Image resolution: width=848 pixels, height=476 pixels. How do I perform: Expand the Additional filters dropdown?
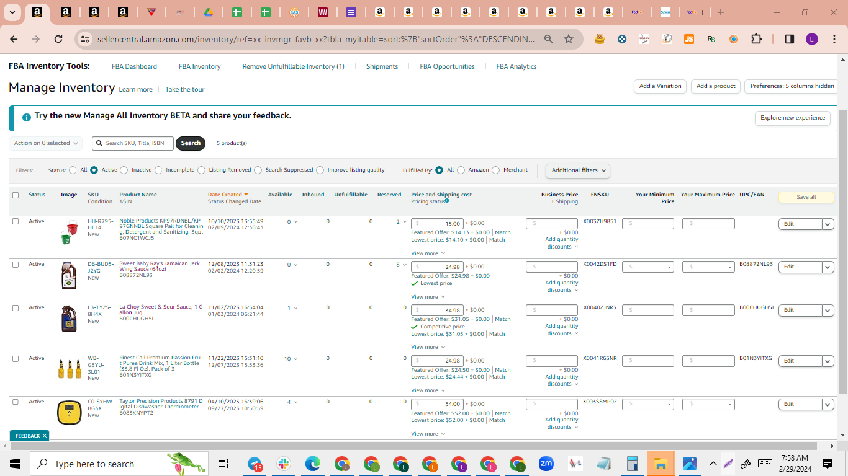point(577,170)
